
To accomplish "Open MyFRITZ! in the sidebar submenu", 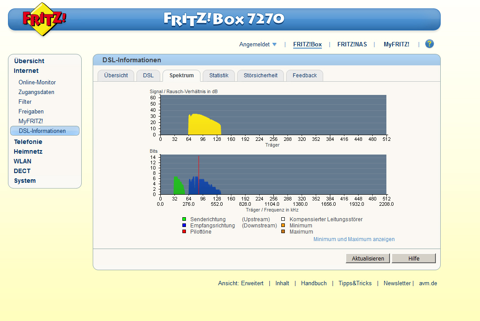I will click(30, 121).
